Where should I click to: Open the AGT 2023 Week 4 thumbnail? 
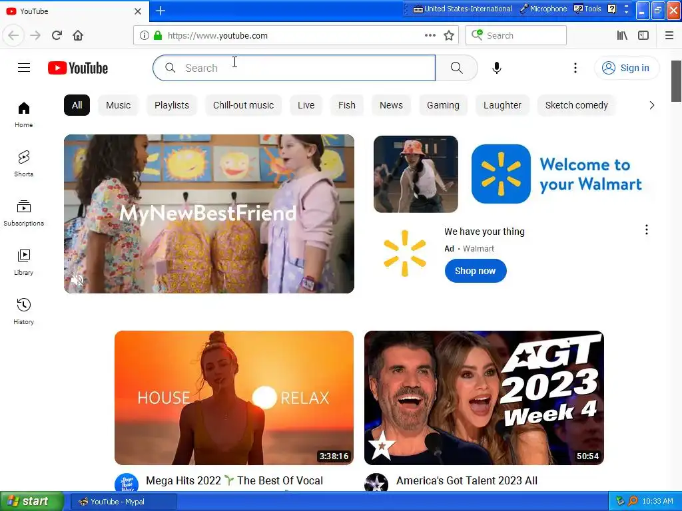coord(484,398)
